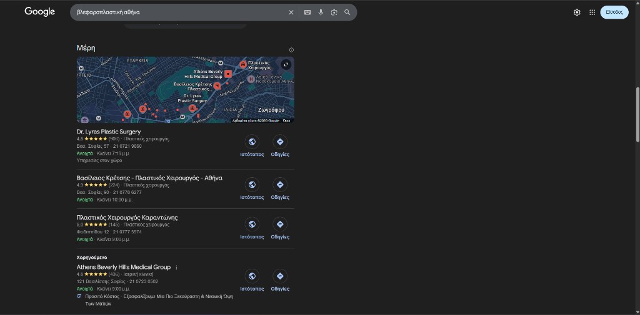Submit search with magnifier icon
640x315 pixels.
tap(347, 12)
